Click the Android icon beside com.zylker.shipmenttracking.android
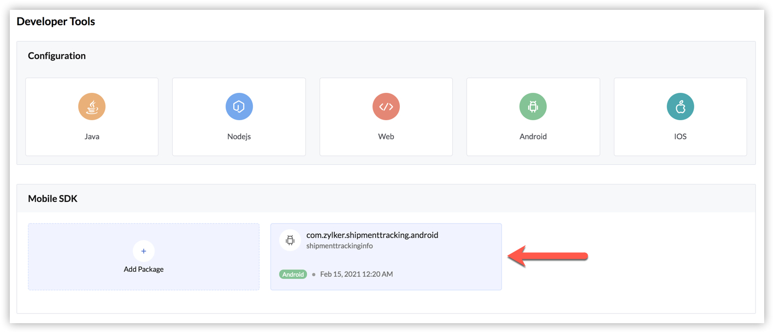The width and height of the screenshot is (774, 333). pos(290,240)
